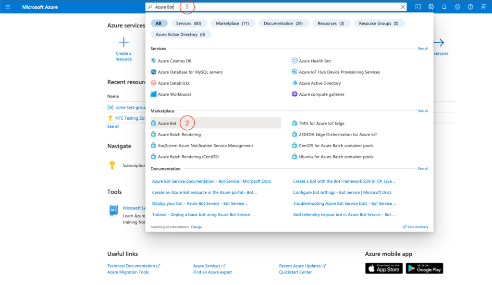This screenshot has width=492, height=285.
Task: Open Ubuntu for Azure Batch container pools
Action: click(x=336, y=157)
